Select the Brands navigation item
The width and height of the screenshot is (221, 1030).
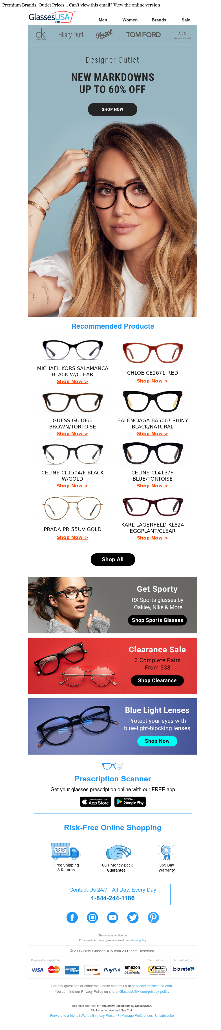click(159, 20)
